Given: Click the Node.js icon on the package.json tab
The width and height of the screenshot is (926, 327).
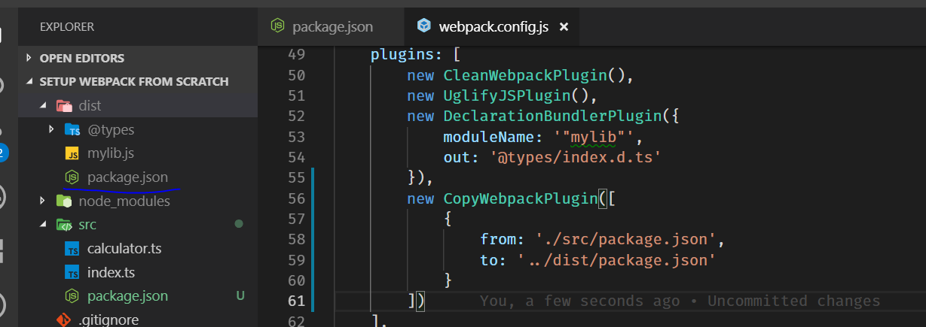Looking at the screenshot, I should [x=277, y=26].
